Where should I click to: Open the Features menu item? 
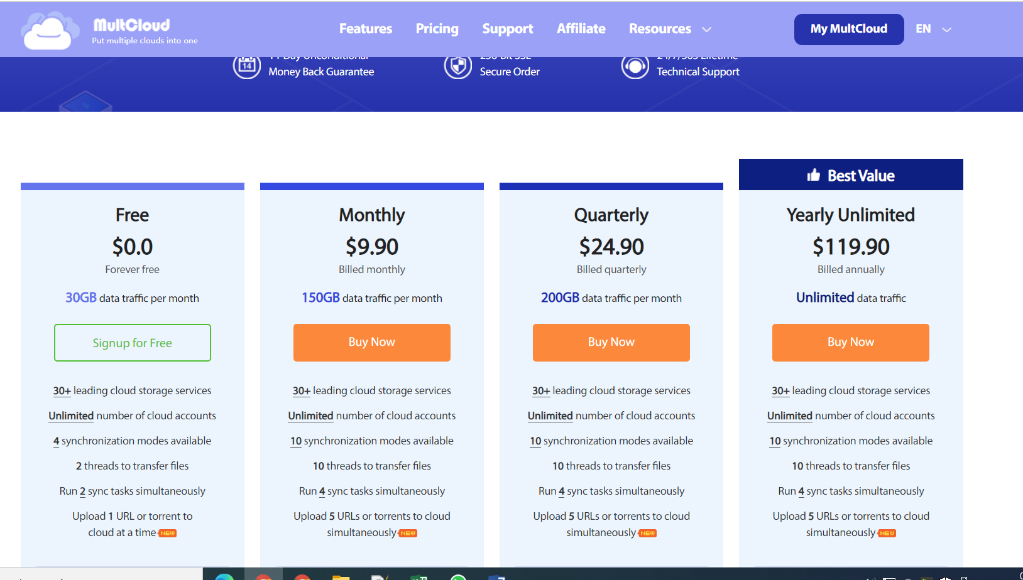click(x=366, y=29)
